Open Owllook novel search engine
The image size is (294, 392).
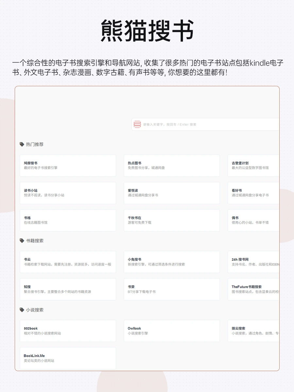tap(172, 331)
